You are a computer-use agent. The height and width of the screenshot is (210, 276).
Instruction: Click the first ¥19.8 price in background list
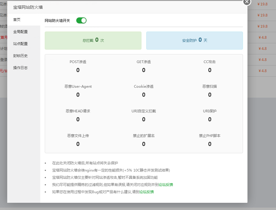pos(262,4)
